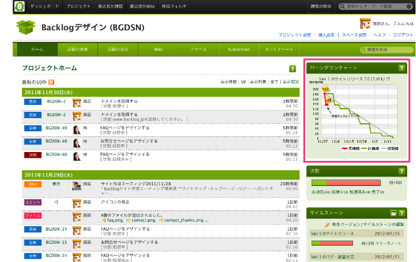Click サイト作成ミーティング2011/11/28 entry title

(136, 184)
